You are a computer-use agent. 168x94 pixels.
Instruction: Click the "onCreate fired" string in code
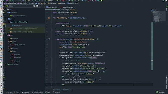click(x=79, y=47)
